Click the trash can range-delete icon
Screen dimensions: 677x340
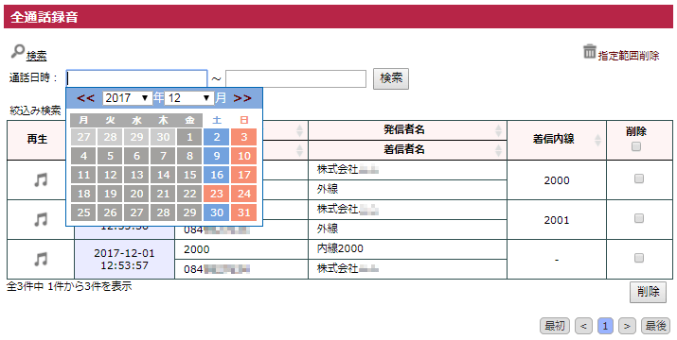pyautogui.click(x=589, y=51)
